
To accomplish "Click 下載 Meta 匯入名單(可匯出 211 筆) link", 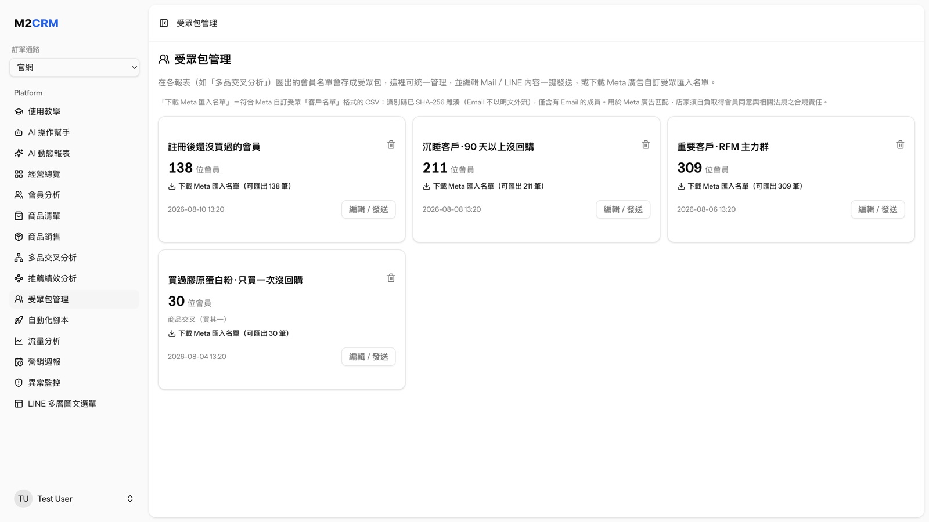I will [484, 186].
